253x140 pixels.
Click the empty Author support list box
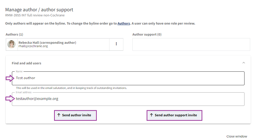click(x=191, y=45)
